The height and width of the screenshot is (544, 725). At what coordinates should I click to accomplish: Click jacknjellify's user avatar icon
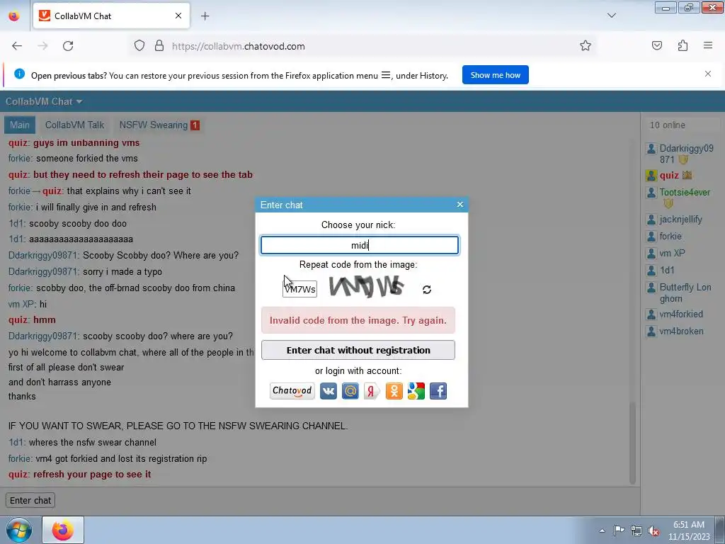(x=651, y=220)
